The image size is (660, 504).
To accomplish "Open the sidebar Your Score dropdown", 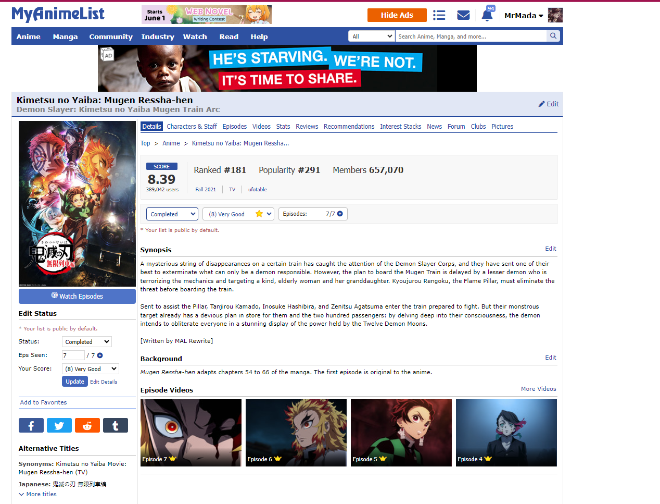I will 91,369.
